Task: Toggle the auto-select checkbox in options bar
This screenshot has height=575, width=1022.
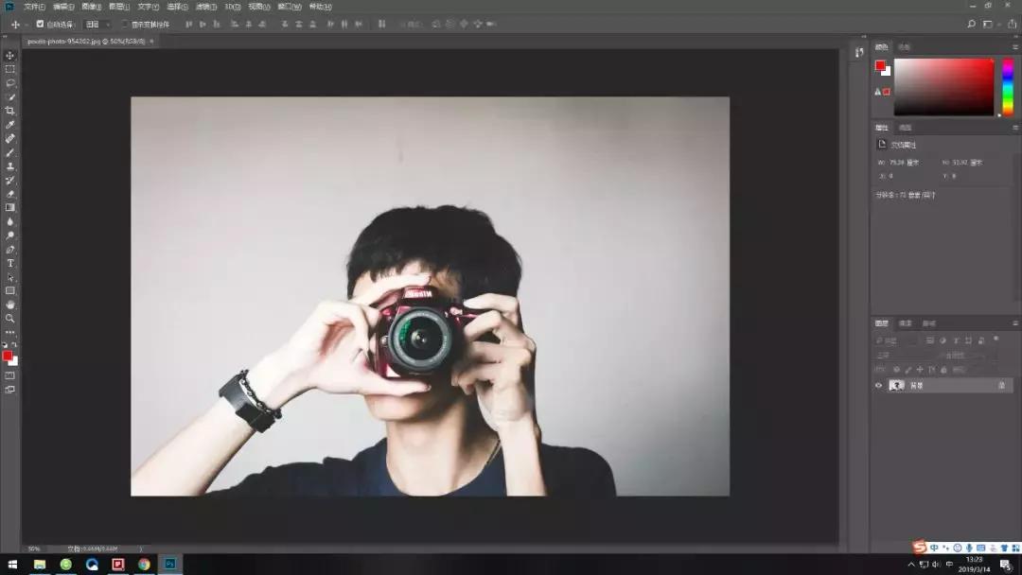Action: 40,24
